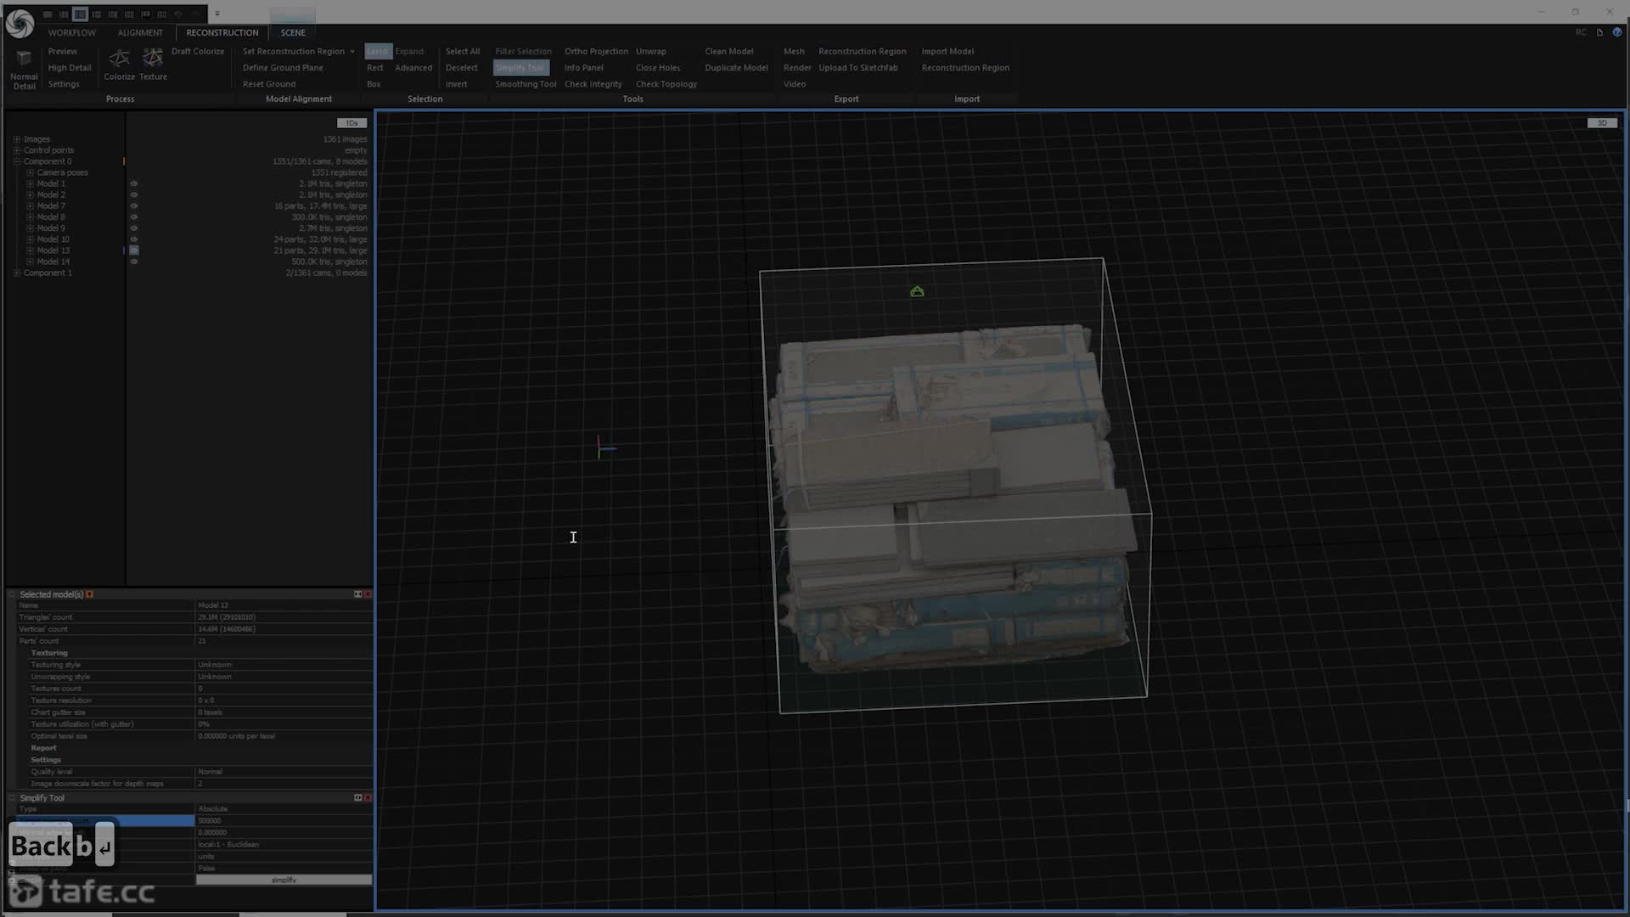Click the High Detail button
The image size is (1630, 917).
pos(70,68)
